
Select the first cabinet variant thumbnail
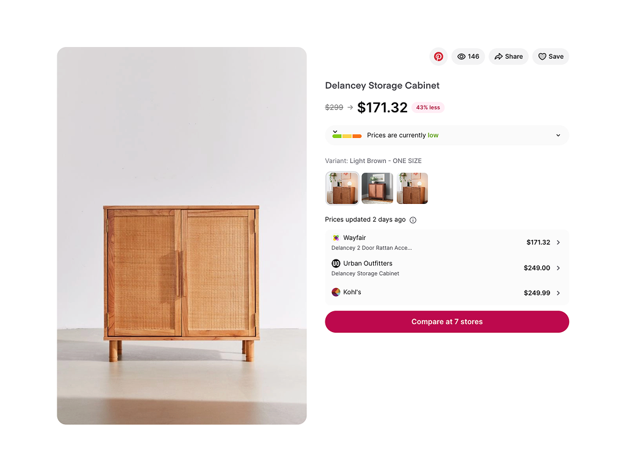point(342,188)
